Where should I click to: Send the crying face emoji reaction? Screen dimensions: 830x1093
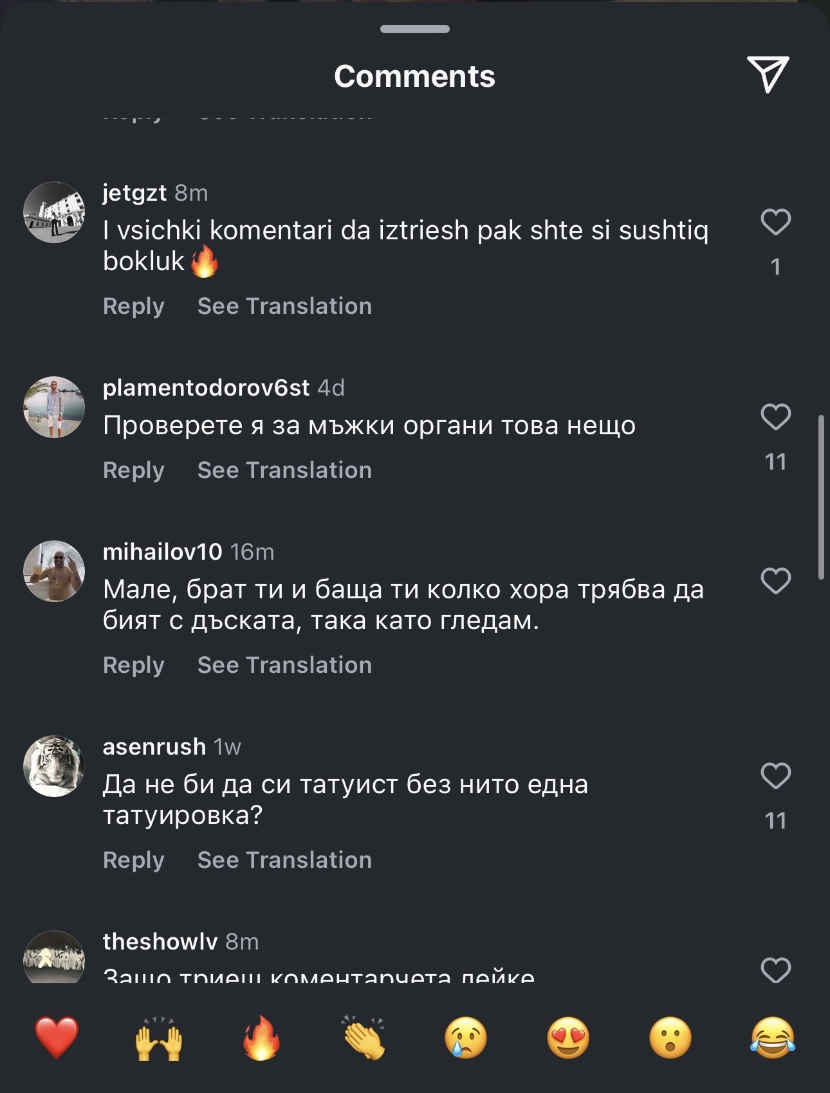pos(466,1037)
